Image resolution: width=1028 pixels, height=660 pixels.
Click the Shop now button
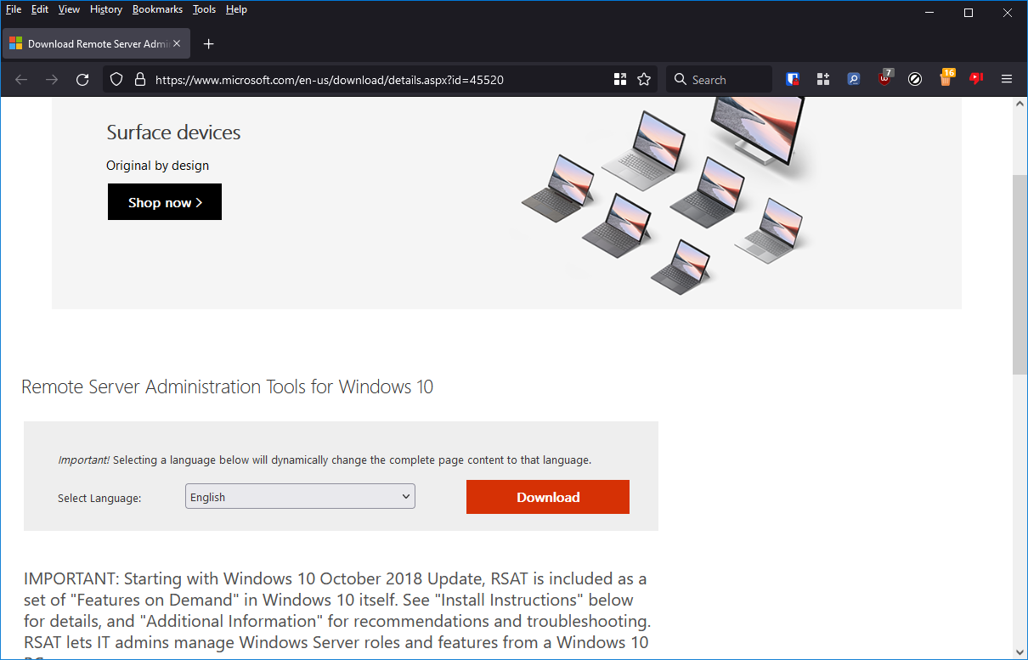(x=165, y=202)
